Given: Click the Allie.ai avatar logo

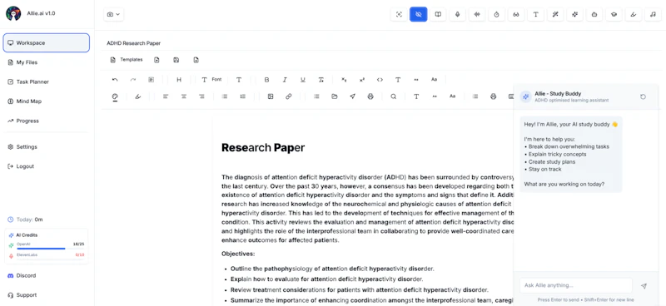Looking at the screenshot, I should point(13,13).
